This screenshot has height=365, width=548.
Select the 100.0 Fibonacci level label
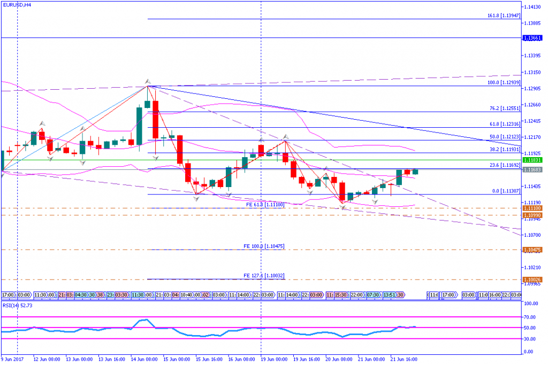click(x=500, y=83)
